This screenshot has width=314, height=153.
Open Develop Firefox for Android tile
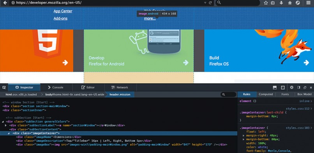[x=139, y=50]
